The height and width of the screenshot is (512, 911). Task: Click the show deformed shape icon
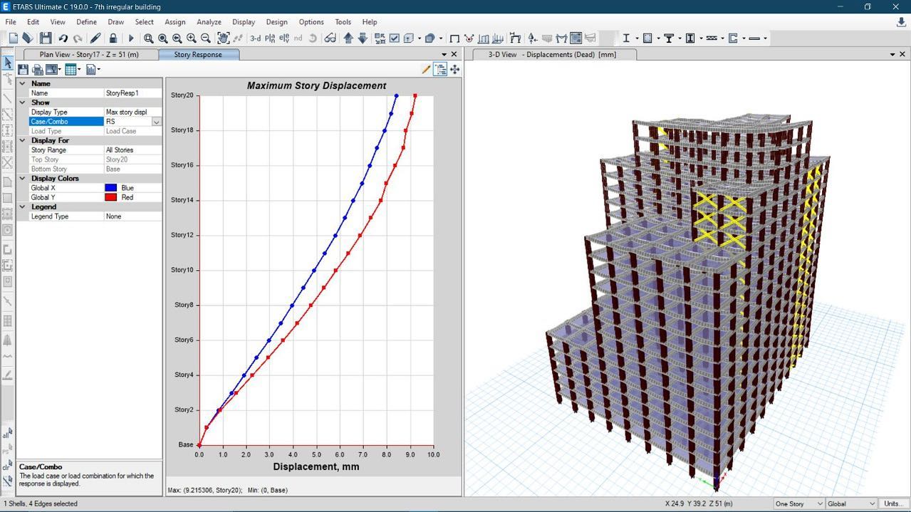469,38
